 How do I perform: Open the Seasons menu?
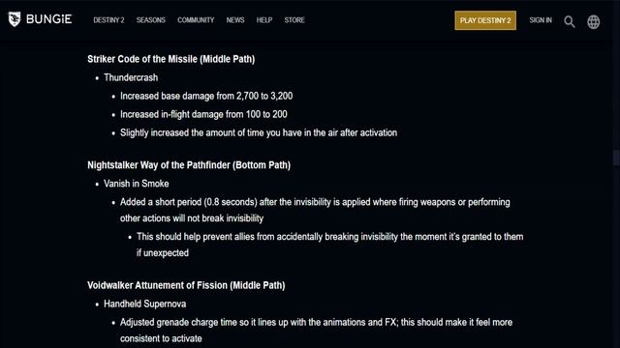[x=151, y=20]
